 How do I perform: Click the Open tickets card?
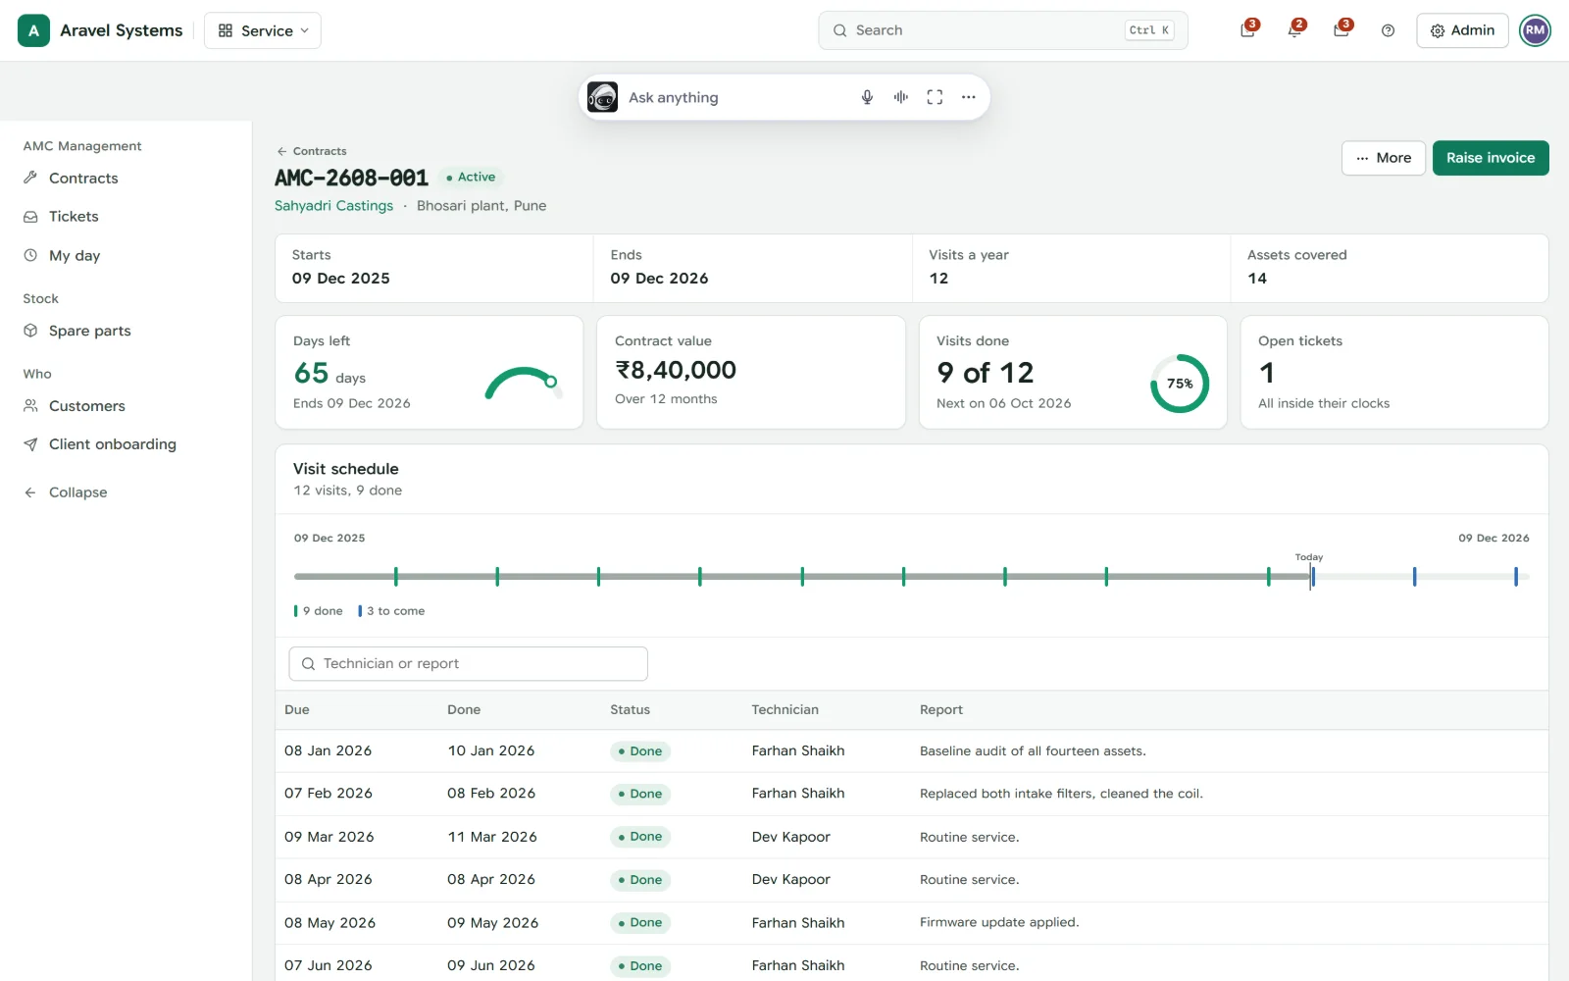click(1394, 372)
